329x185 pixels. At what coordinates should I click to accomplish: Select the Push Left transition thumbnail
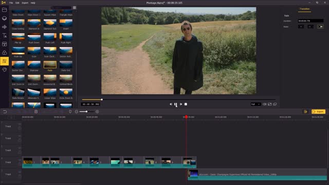click(x=50, y=36)
